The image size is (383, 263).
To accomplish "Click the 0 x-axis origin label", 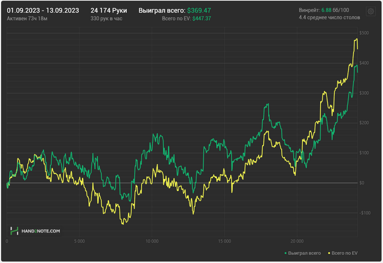I will [x=7, y=241].
